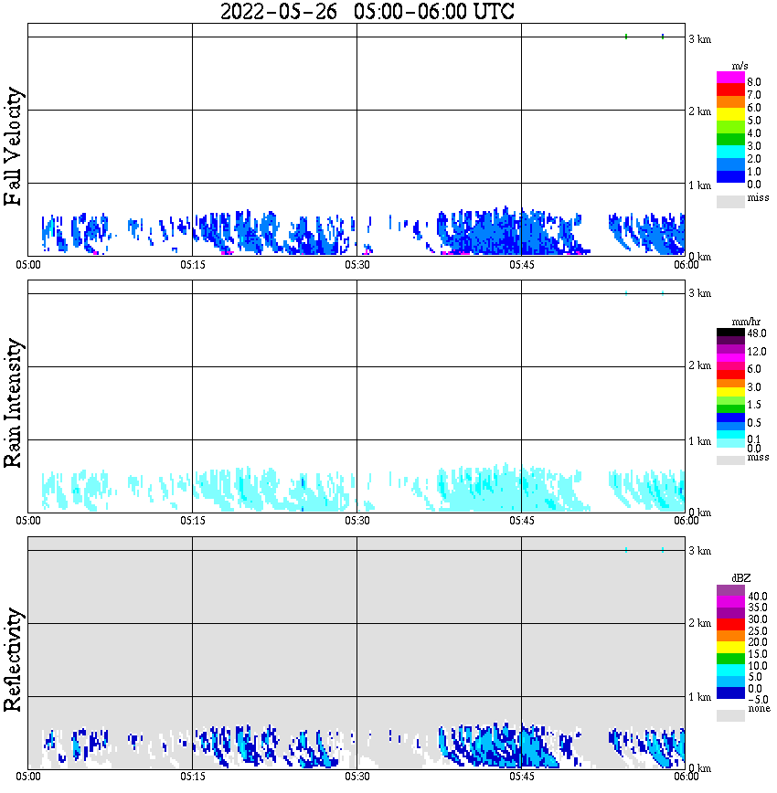Click the light green 4.0 swatch in m/s legend

(730, 127)
